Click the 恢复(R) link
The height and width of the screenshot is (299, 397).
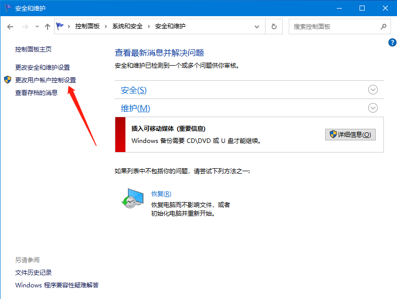161,193
